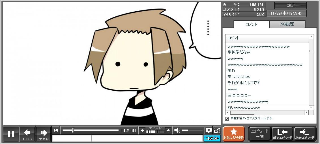
Task: Increase playback speed with right arrow
Action: click(x=168, y=130)
